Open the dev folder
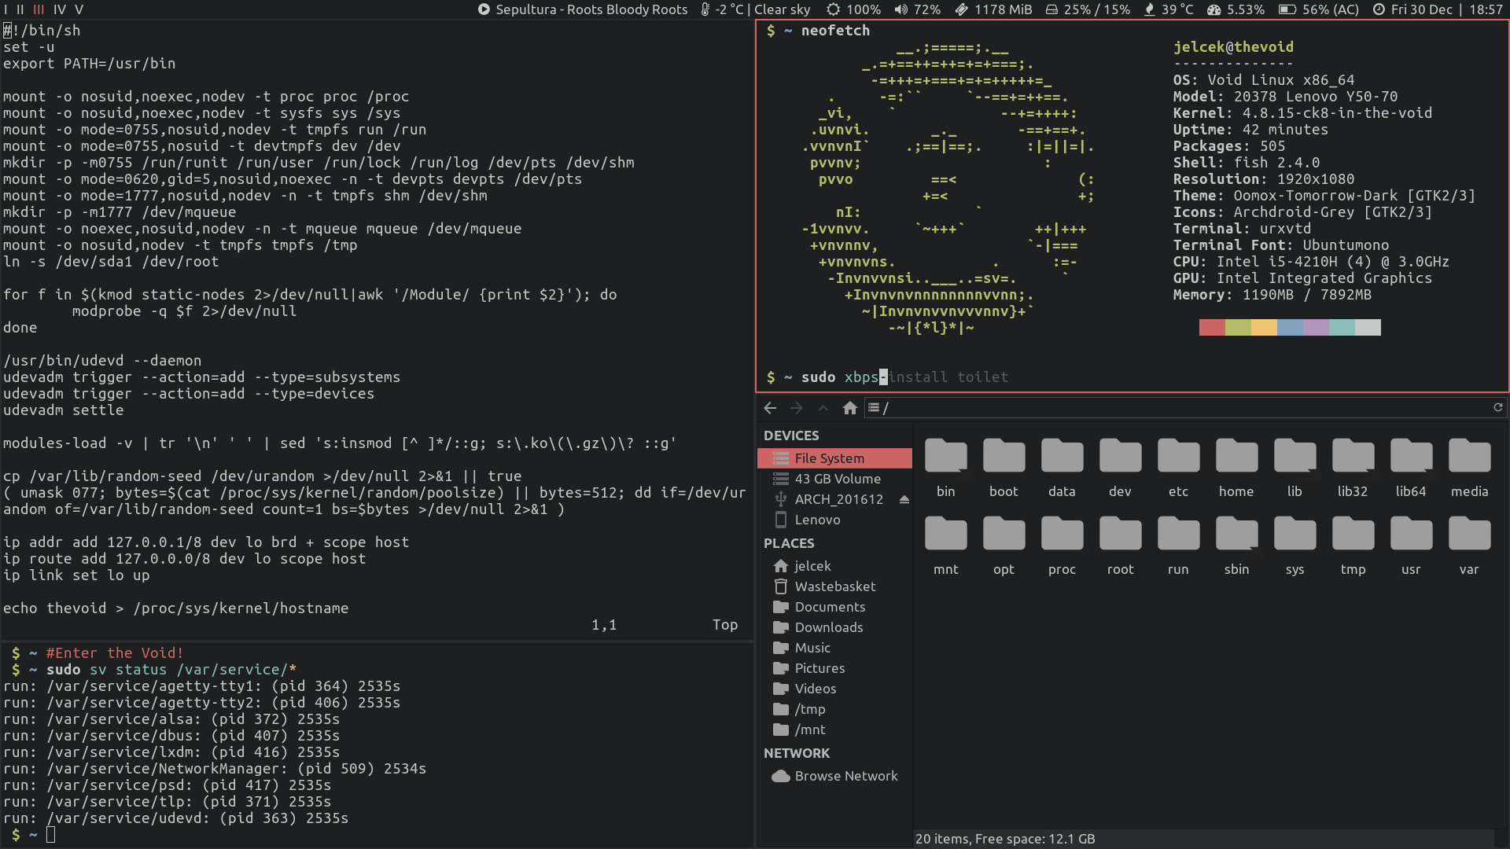1510x849 pixels. pyautogui.click(x=1120, y=469)
